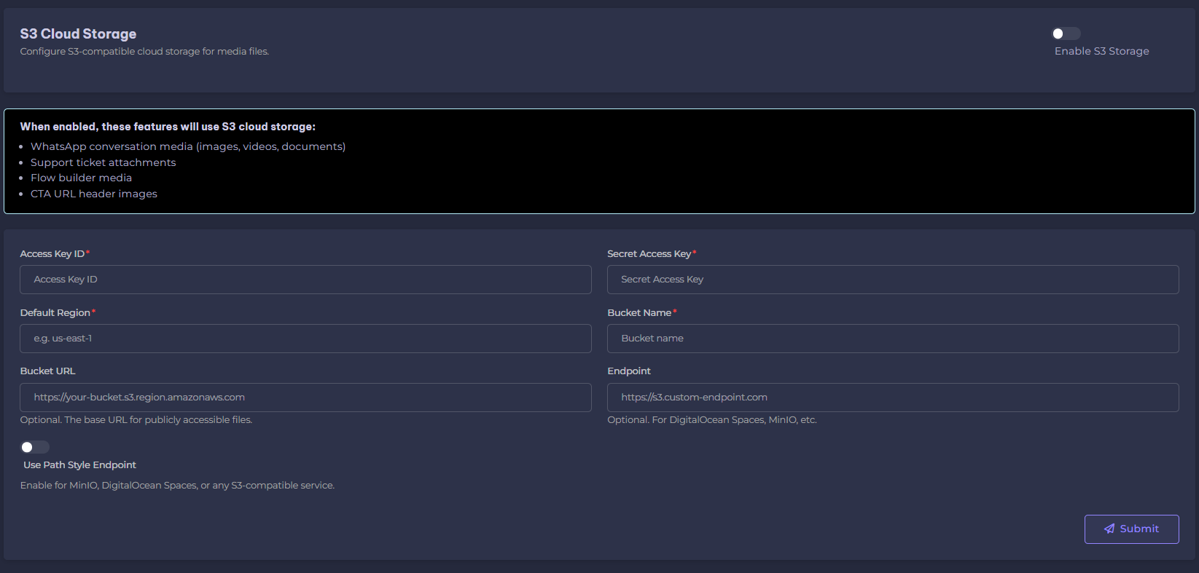Focus the Secret Access Key input field
The image size is (1199, 573).
coord(893,280)
